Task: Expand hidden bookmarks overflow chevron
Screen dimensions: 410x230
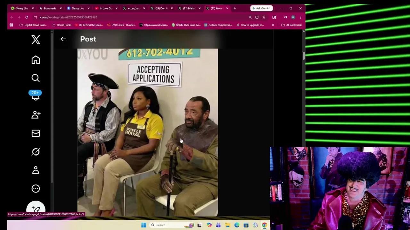Action: [273, 25]
